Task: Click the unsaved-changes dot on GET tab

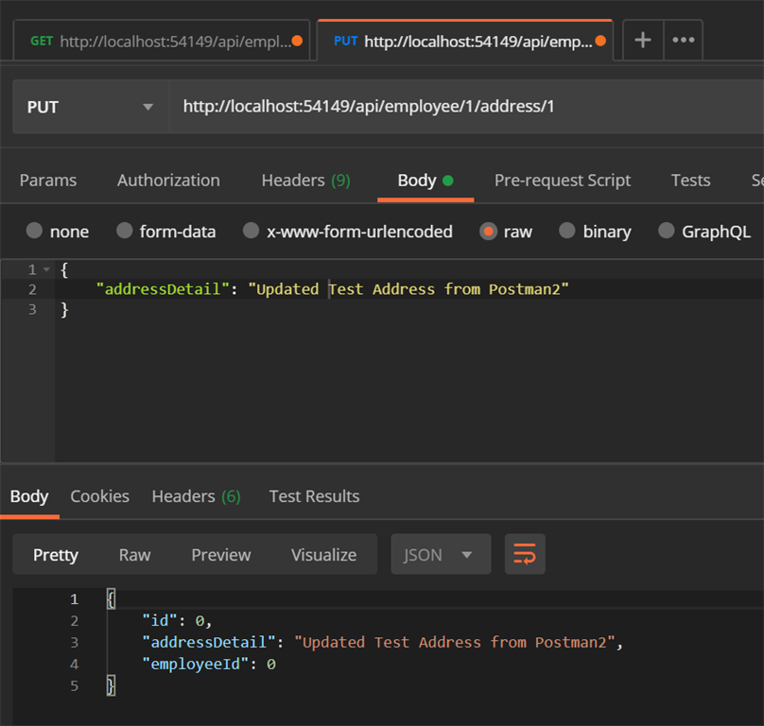Action: tap(297, 41)
